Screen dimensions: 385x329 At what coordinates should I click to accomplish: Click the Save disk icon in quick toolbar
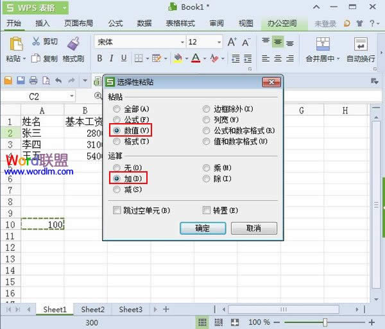(x=21, y=80)
